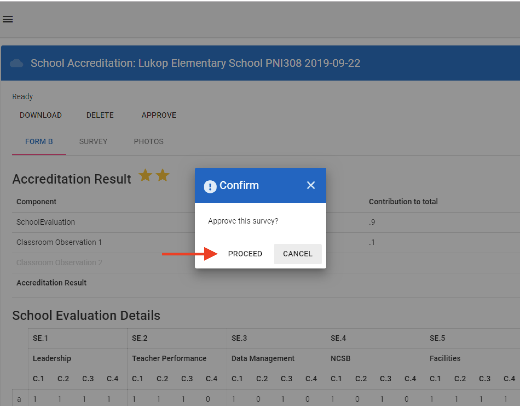Viewport: 520px width, 406px height.
Task: Go to the PHOTOS tab
Action: click(x=148, y=142)
